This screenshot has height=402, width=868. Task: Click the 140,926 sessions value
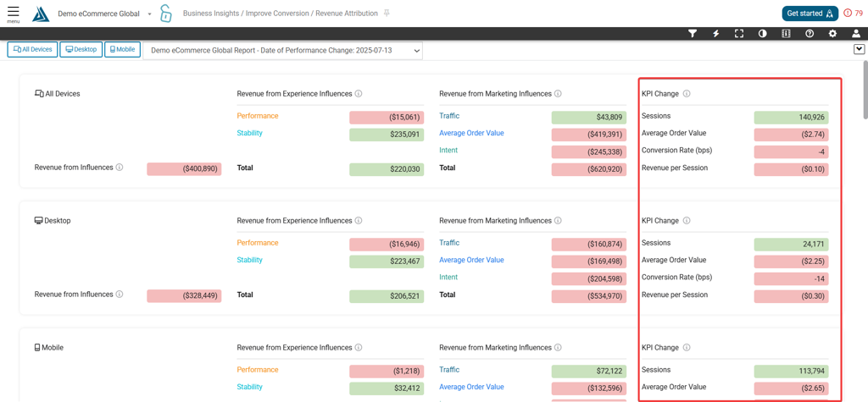tap(791, 118)
